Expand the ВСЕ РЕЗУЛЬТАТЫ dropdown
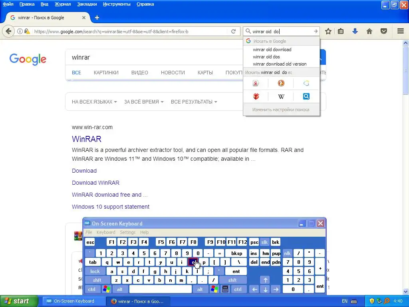Screen dimensions: 409x307 coord(194,102)
